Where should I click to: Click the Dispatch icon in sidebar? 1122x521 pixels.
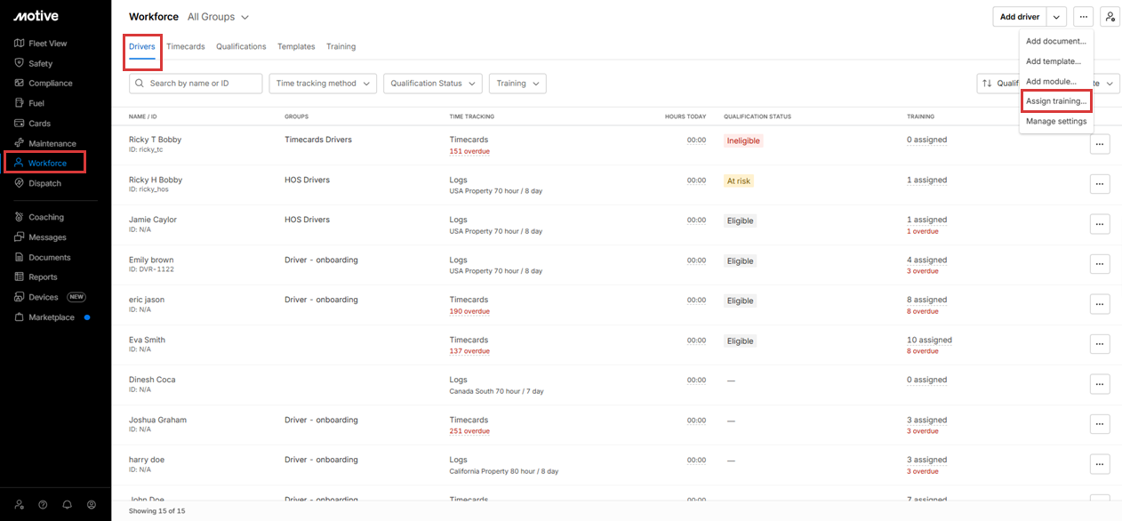[x=20, y=183]
